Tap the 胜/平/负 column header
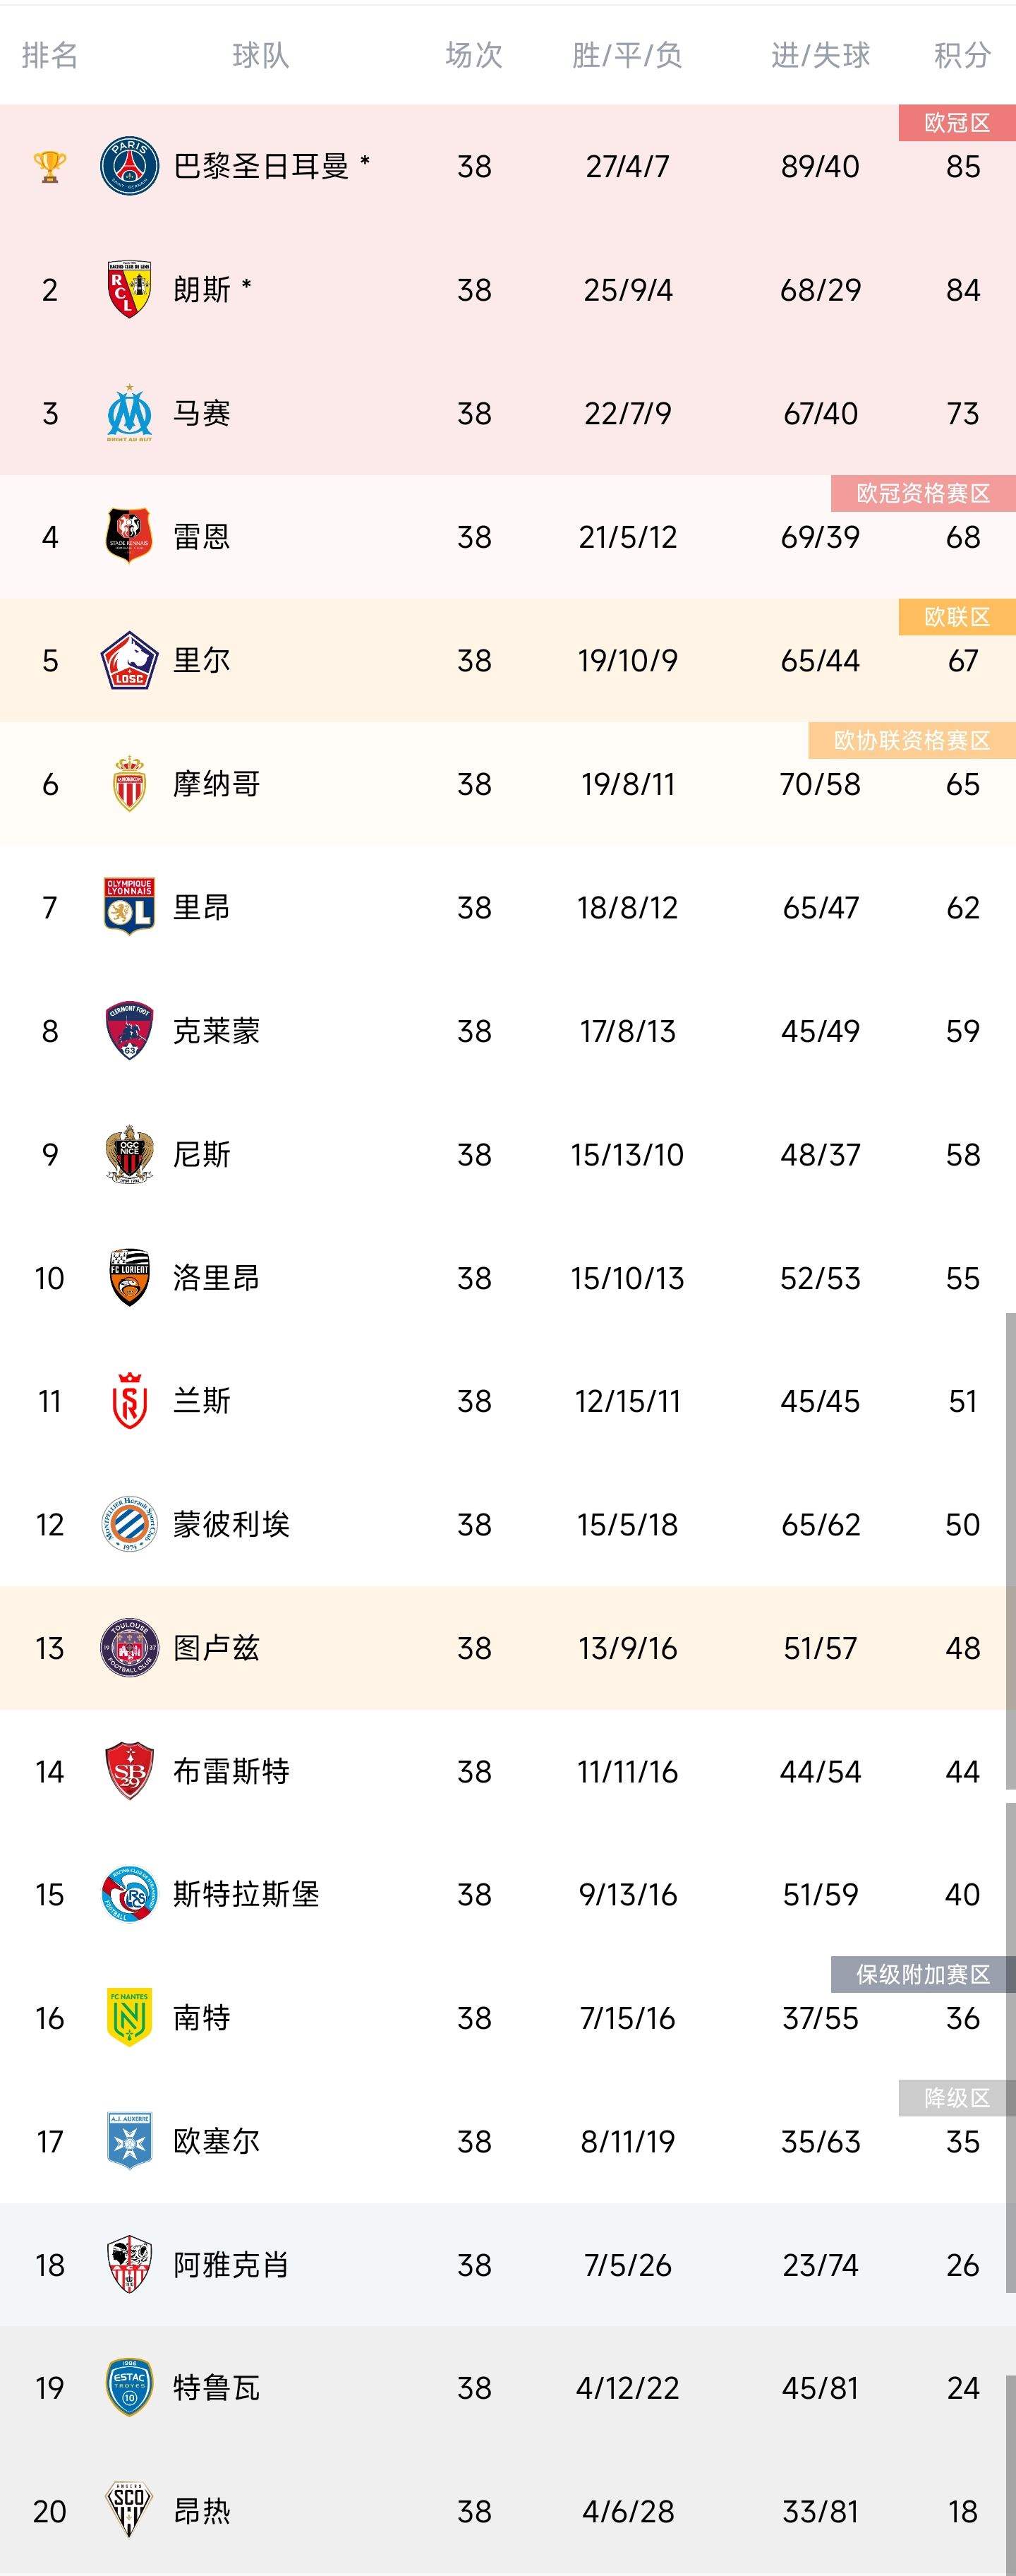The height and width of the screenshot is (2576, 1016). (627, 55)
